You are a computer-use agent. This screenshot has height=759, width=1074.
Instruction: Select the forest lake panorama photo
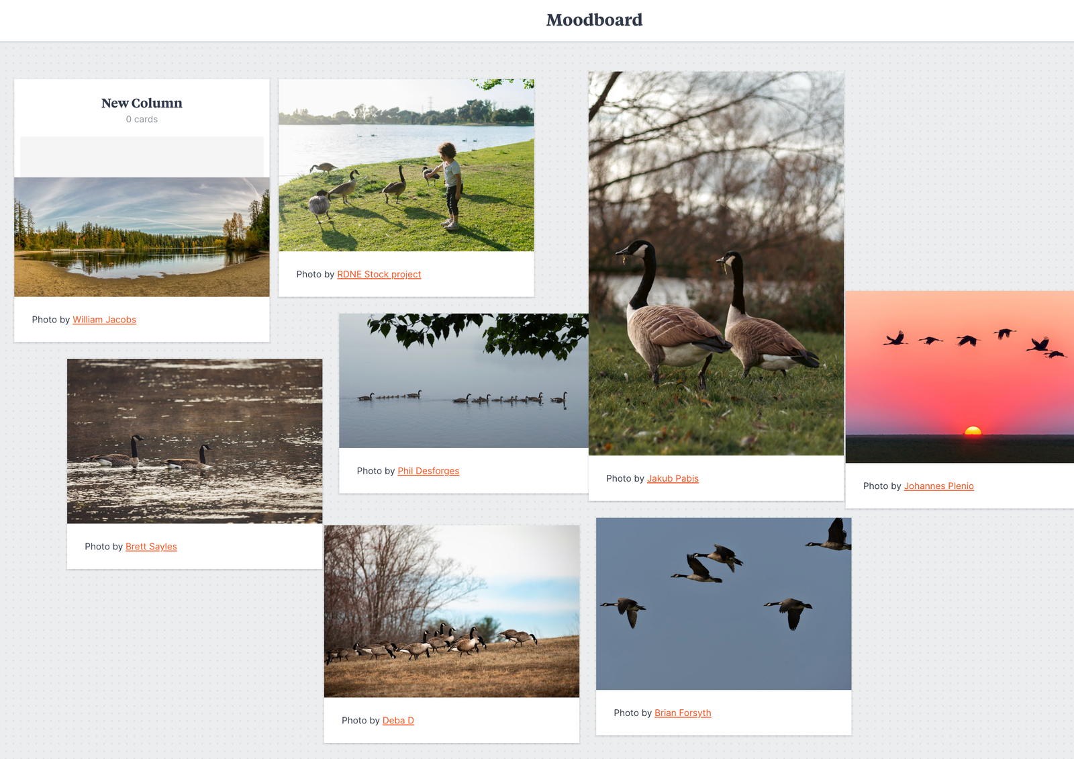click(x=142, y=237)
